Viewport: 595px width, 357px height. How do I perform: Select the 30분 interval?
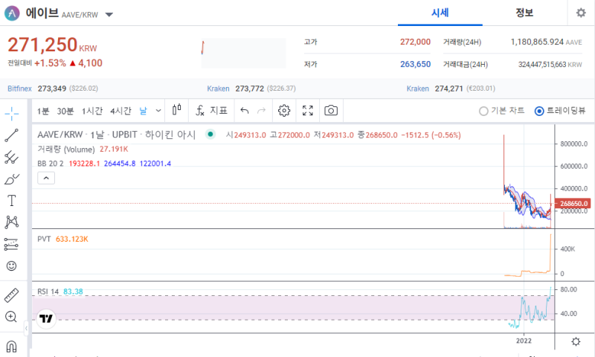pos(65,111)
